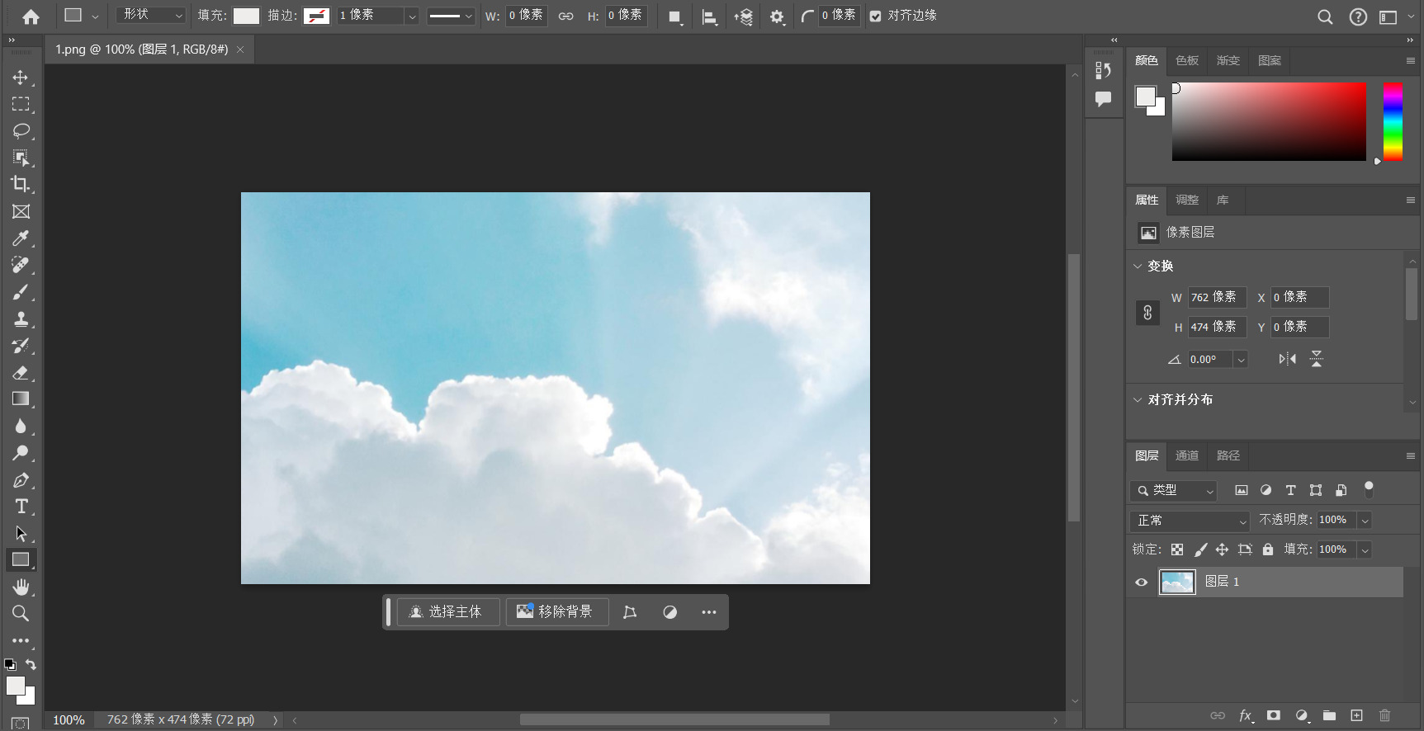Select the Lasso tool
This screenshot has width=1424, height=731.
point(21,131)
